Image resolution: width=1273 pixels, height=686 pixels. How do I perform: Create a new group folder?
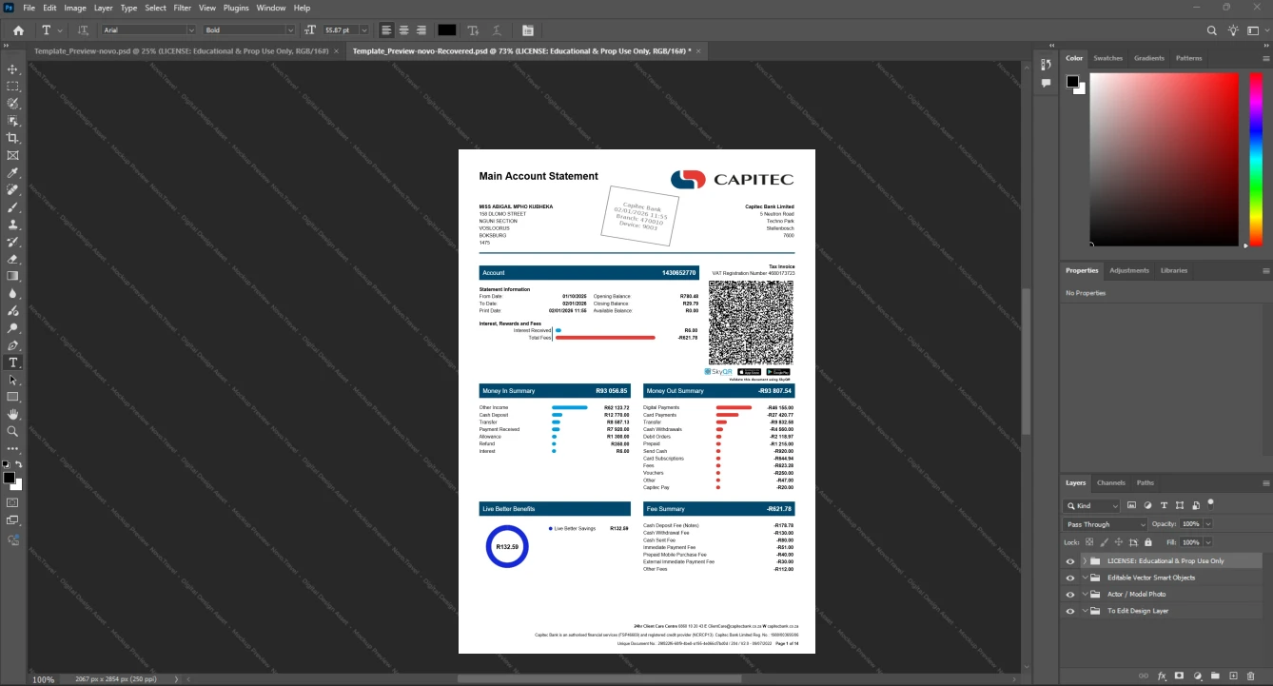[1216, 676]
